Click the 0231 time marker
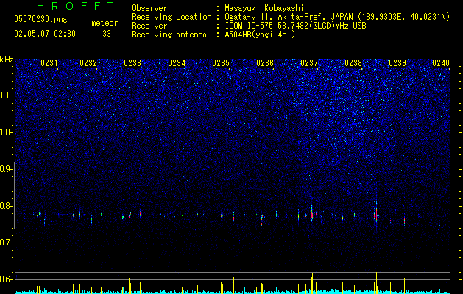Screen dimensions: 463x294 (49, 63)
